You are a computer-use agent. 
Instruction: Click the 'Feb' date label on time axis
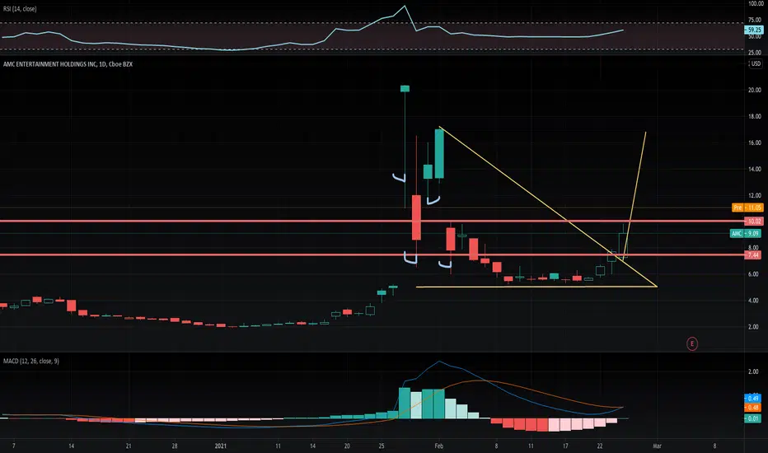pos(439,446)
